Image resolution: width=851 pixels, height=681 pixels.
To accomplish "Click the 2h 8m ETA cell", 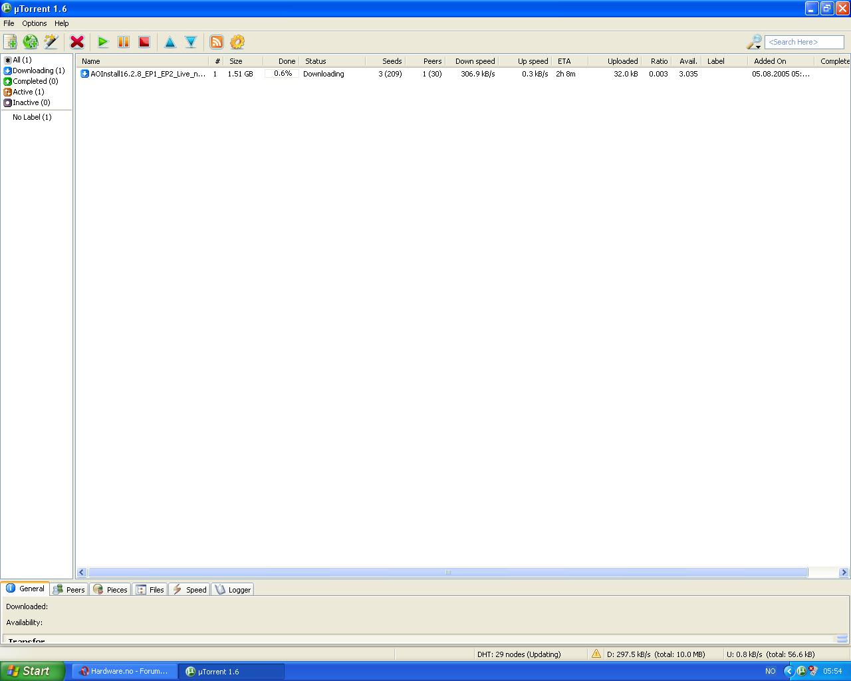I will click(566, 74).
